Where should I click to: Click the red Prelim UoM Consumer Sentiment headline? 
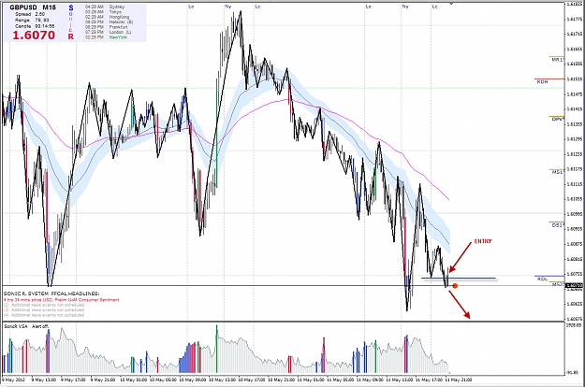coord(61,300)
